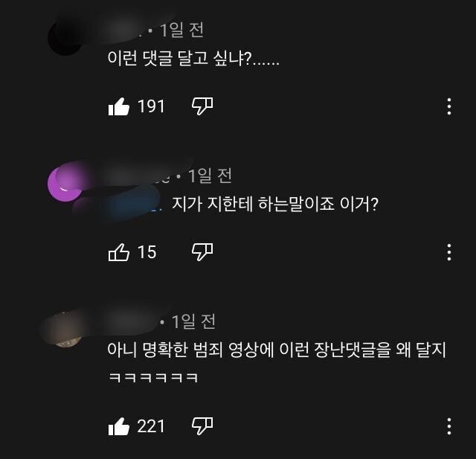This screenshot has width=476, height=459.
Task: Click the reply text '지가 지한테 하는말이죠 이거?'
Action: (275, 204)
